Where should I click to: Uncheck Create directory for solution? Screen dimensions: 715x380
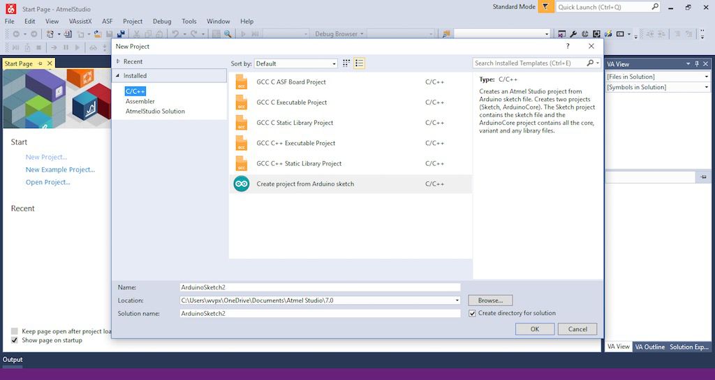(x=473, y=313)
